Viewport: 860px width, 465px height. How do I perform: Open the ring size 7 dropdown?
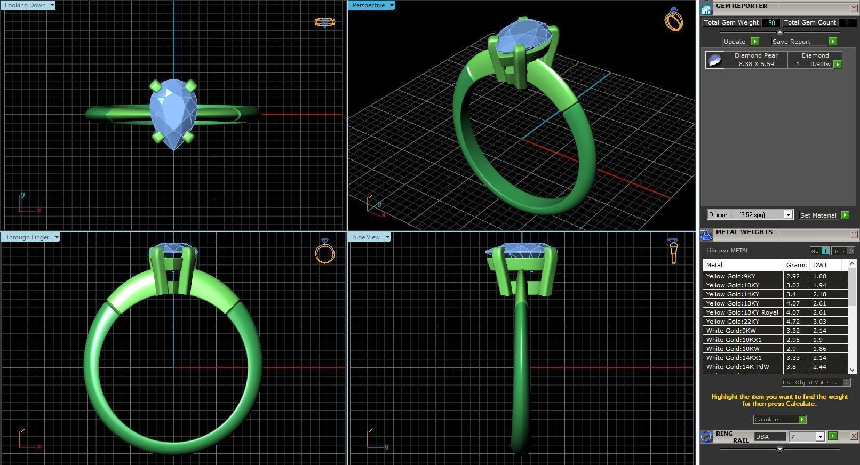coord(820,437)
